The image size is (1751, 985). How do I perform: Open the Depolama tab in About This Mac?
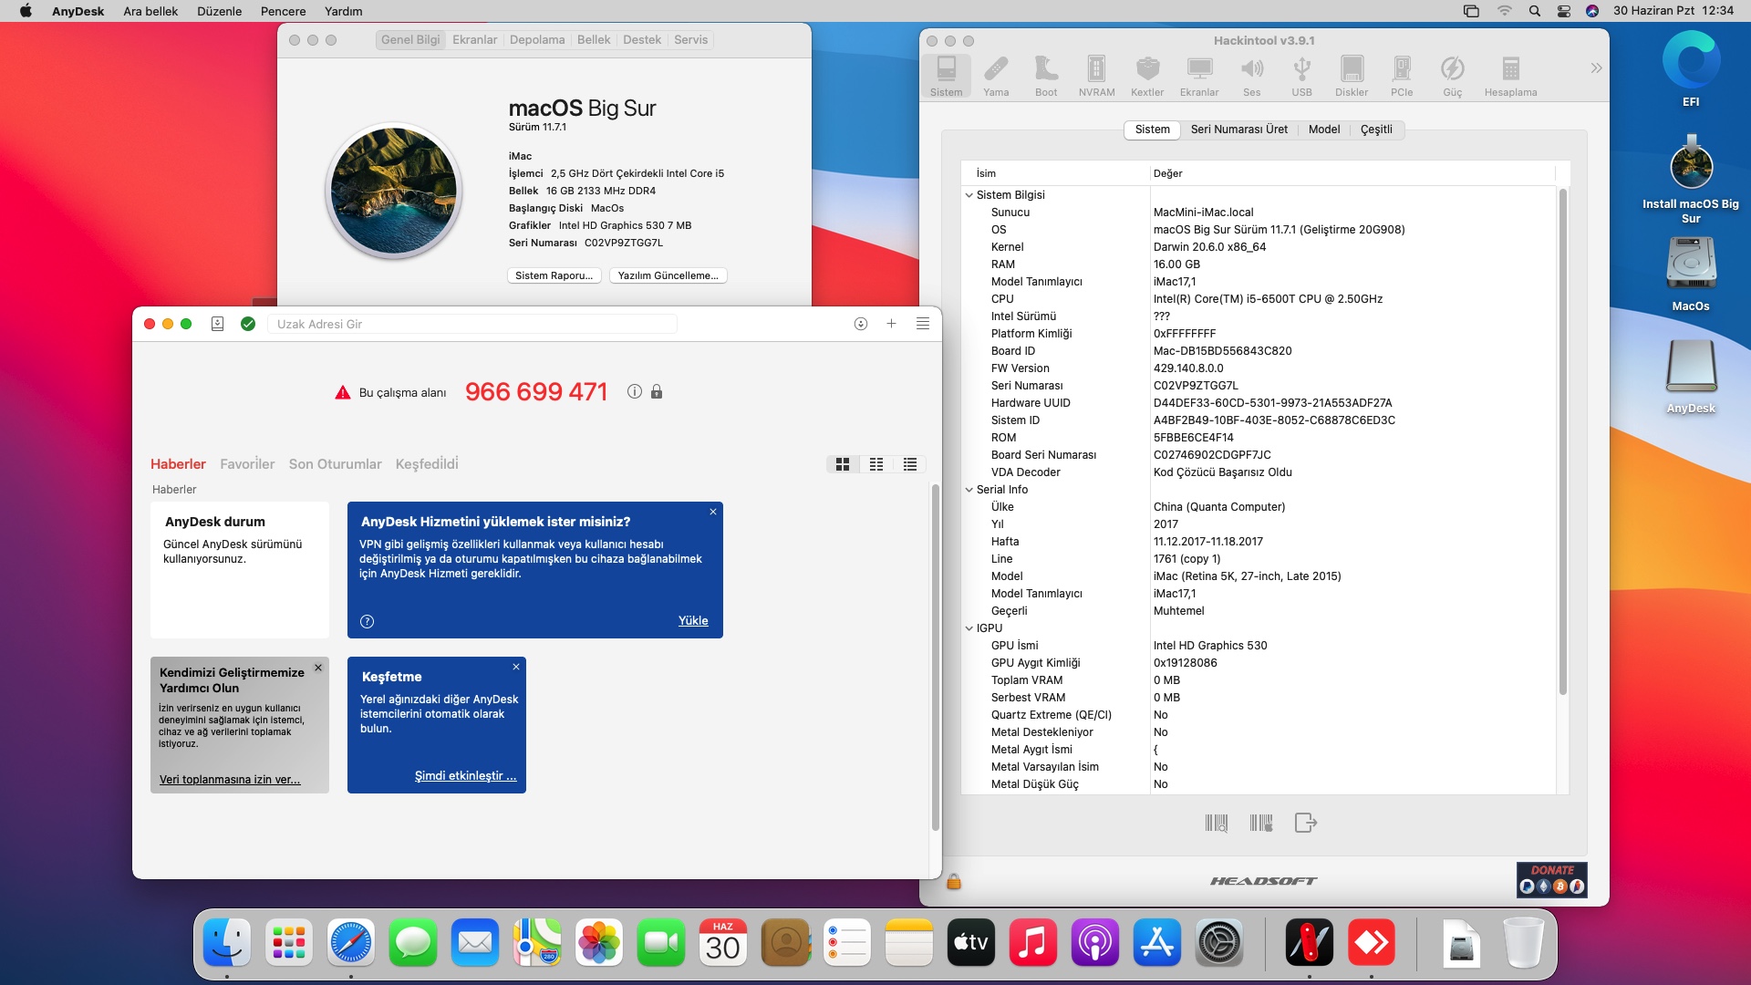click(x=536, y=40)
